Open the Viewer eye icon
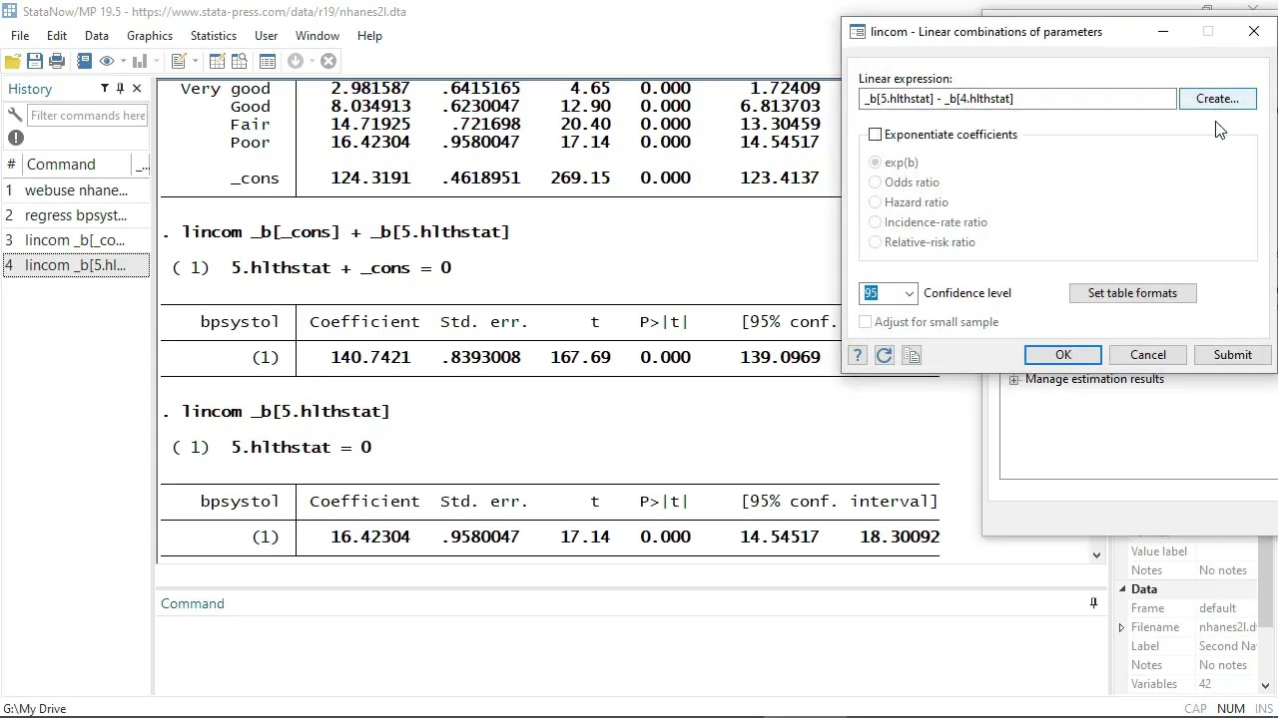This screenshot has height=718, width=1278. pyautogui.click(x=107, y=61)
